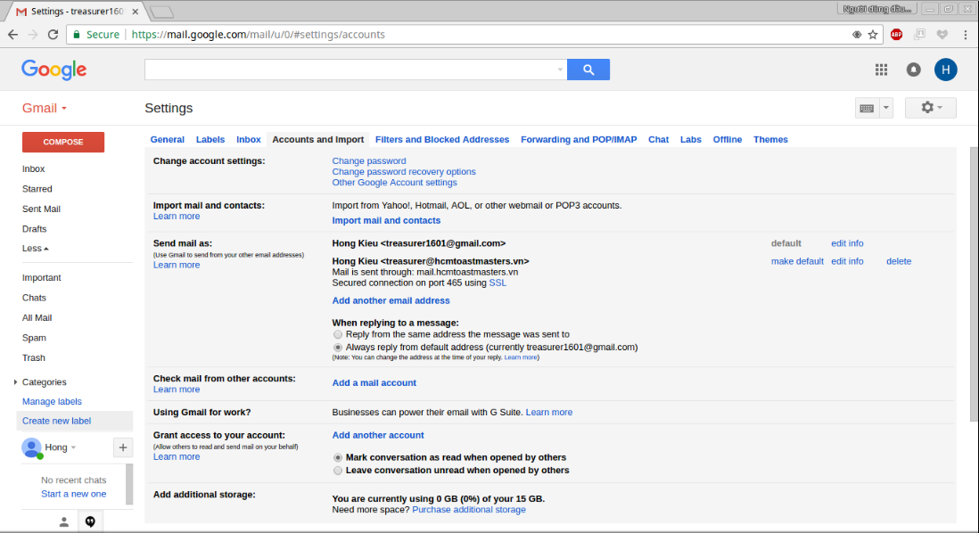
Task: Click the input tools keyboard icon
Action: pos(867,108)
